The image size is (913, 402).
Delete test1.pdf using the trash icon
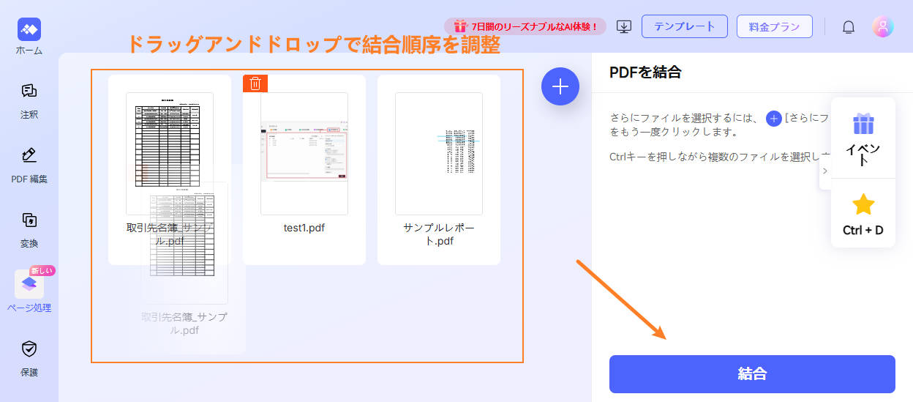[x=255, y=83]
